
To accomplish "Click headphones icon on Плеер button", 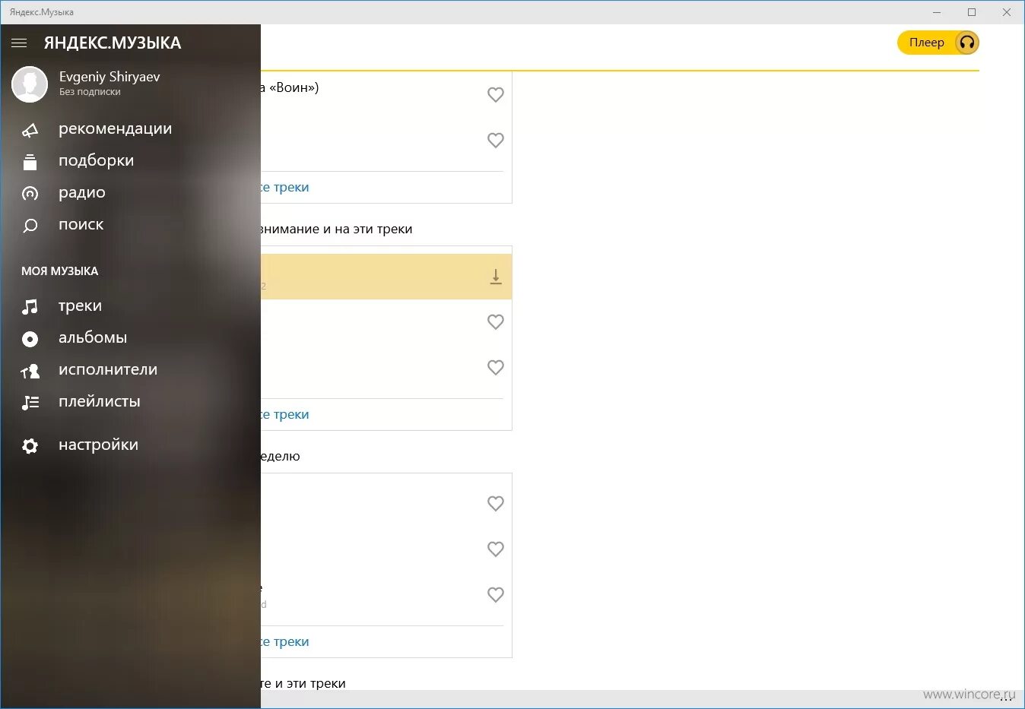I will point(966,43).
